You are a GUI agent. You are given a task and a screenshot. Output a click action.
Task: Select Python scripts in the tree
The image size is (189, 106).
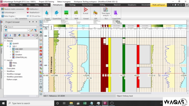[x=12, y=79]
